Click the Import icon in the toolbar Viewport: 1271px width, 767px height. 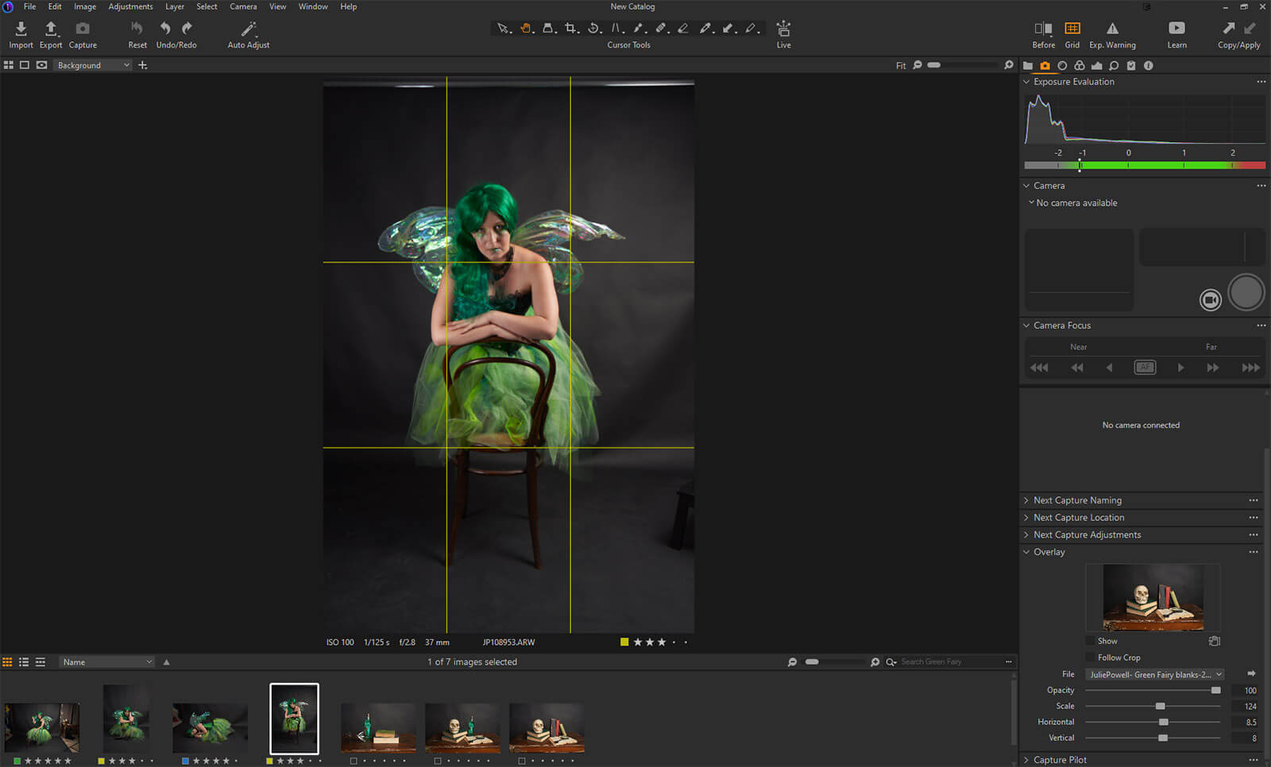21,29
